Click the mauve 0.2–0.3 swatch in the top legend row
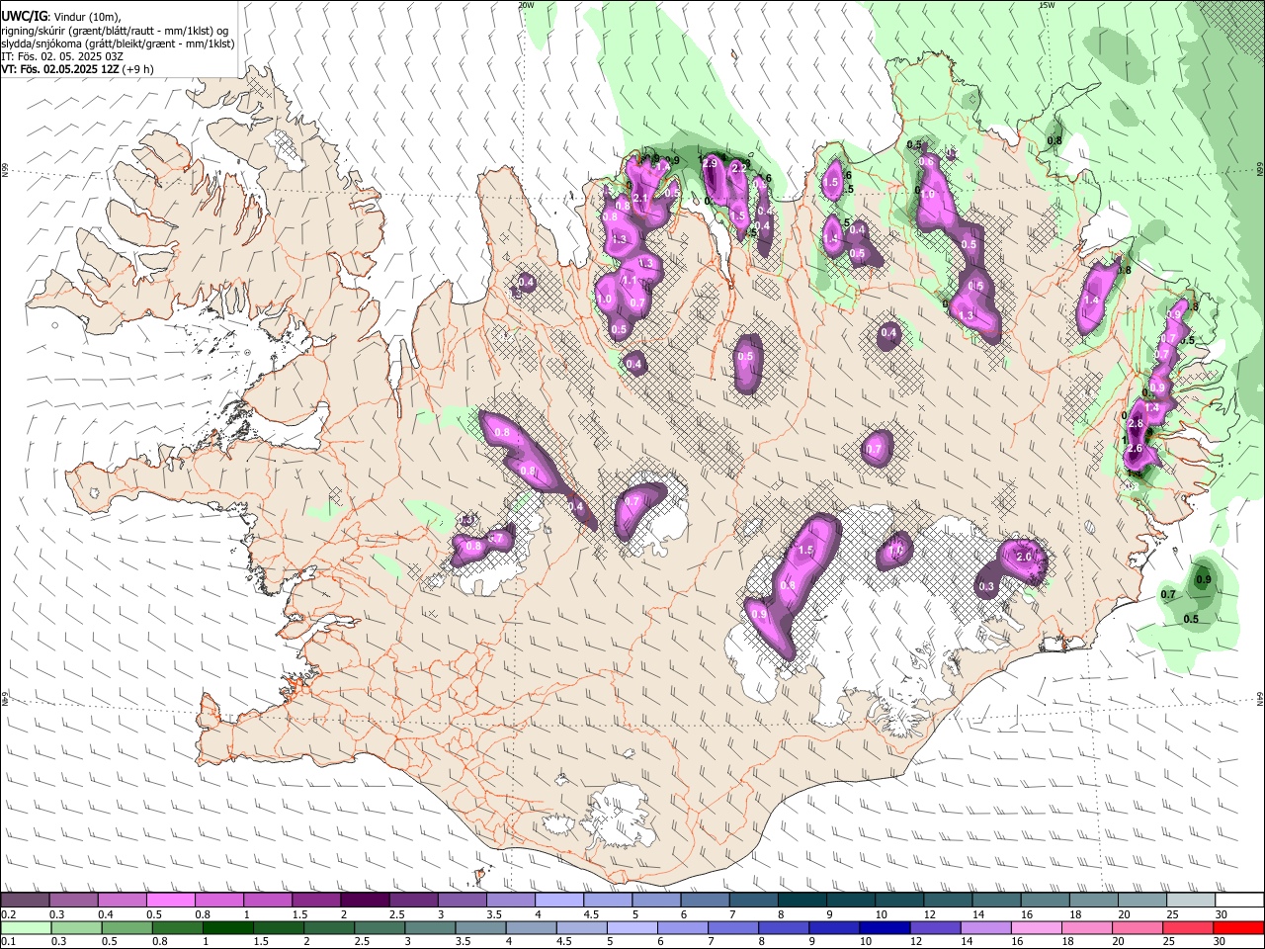The width and height of the screenshot is (1265, 949). coord(25,901)
